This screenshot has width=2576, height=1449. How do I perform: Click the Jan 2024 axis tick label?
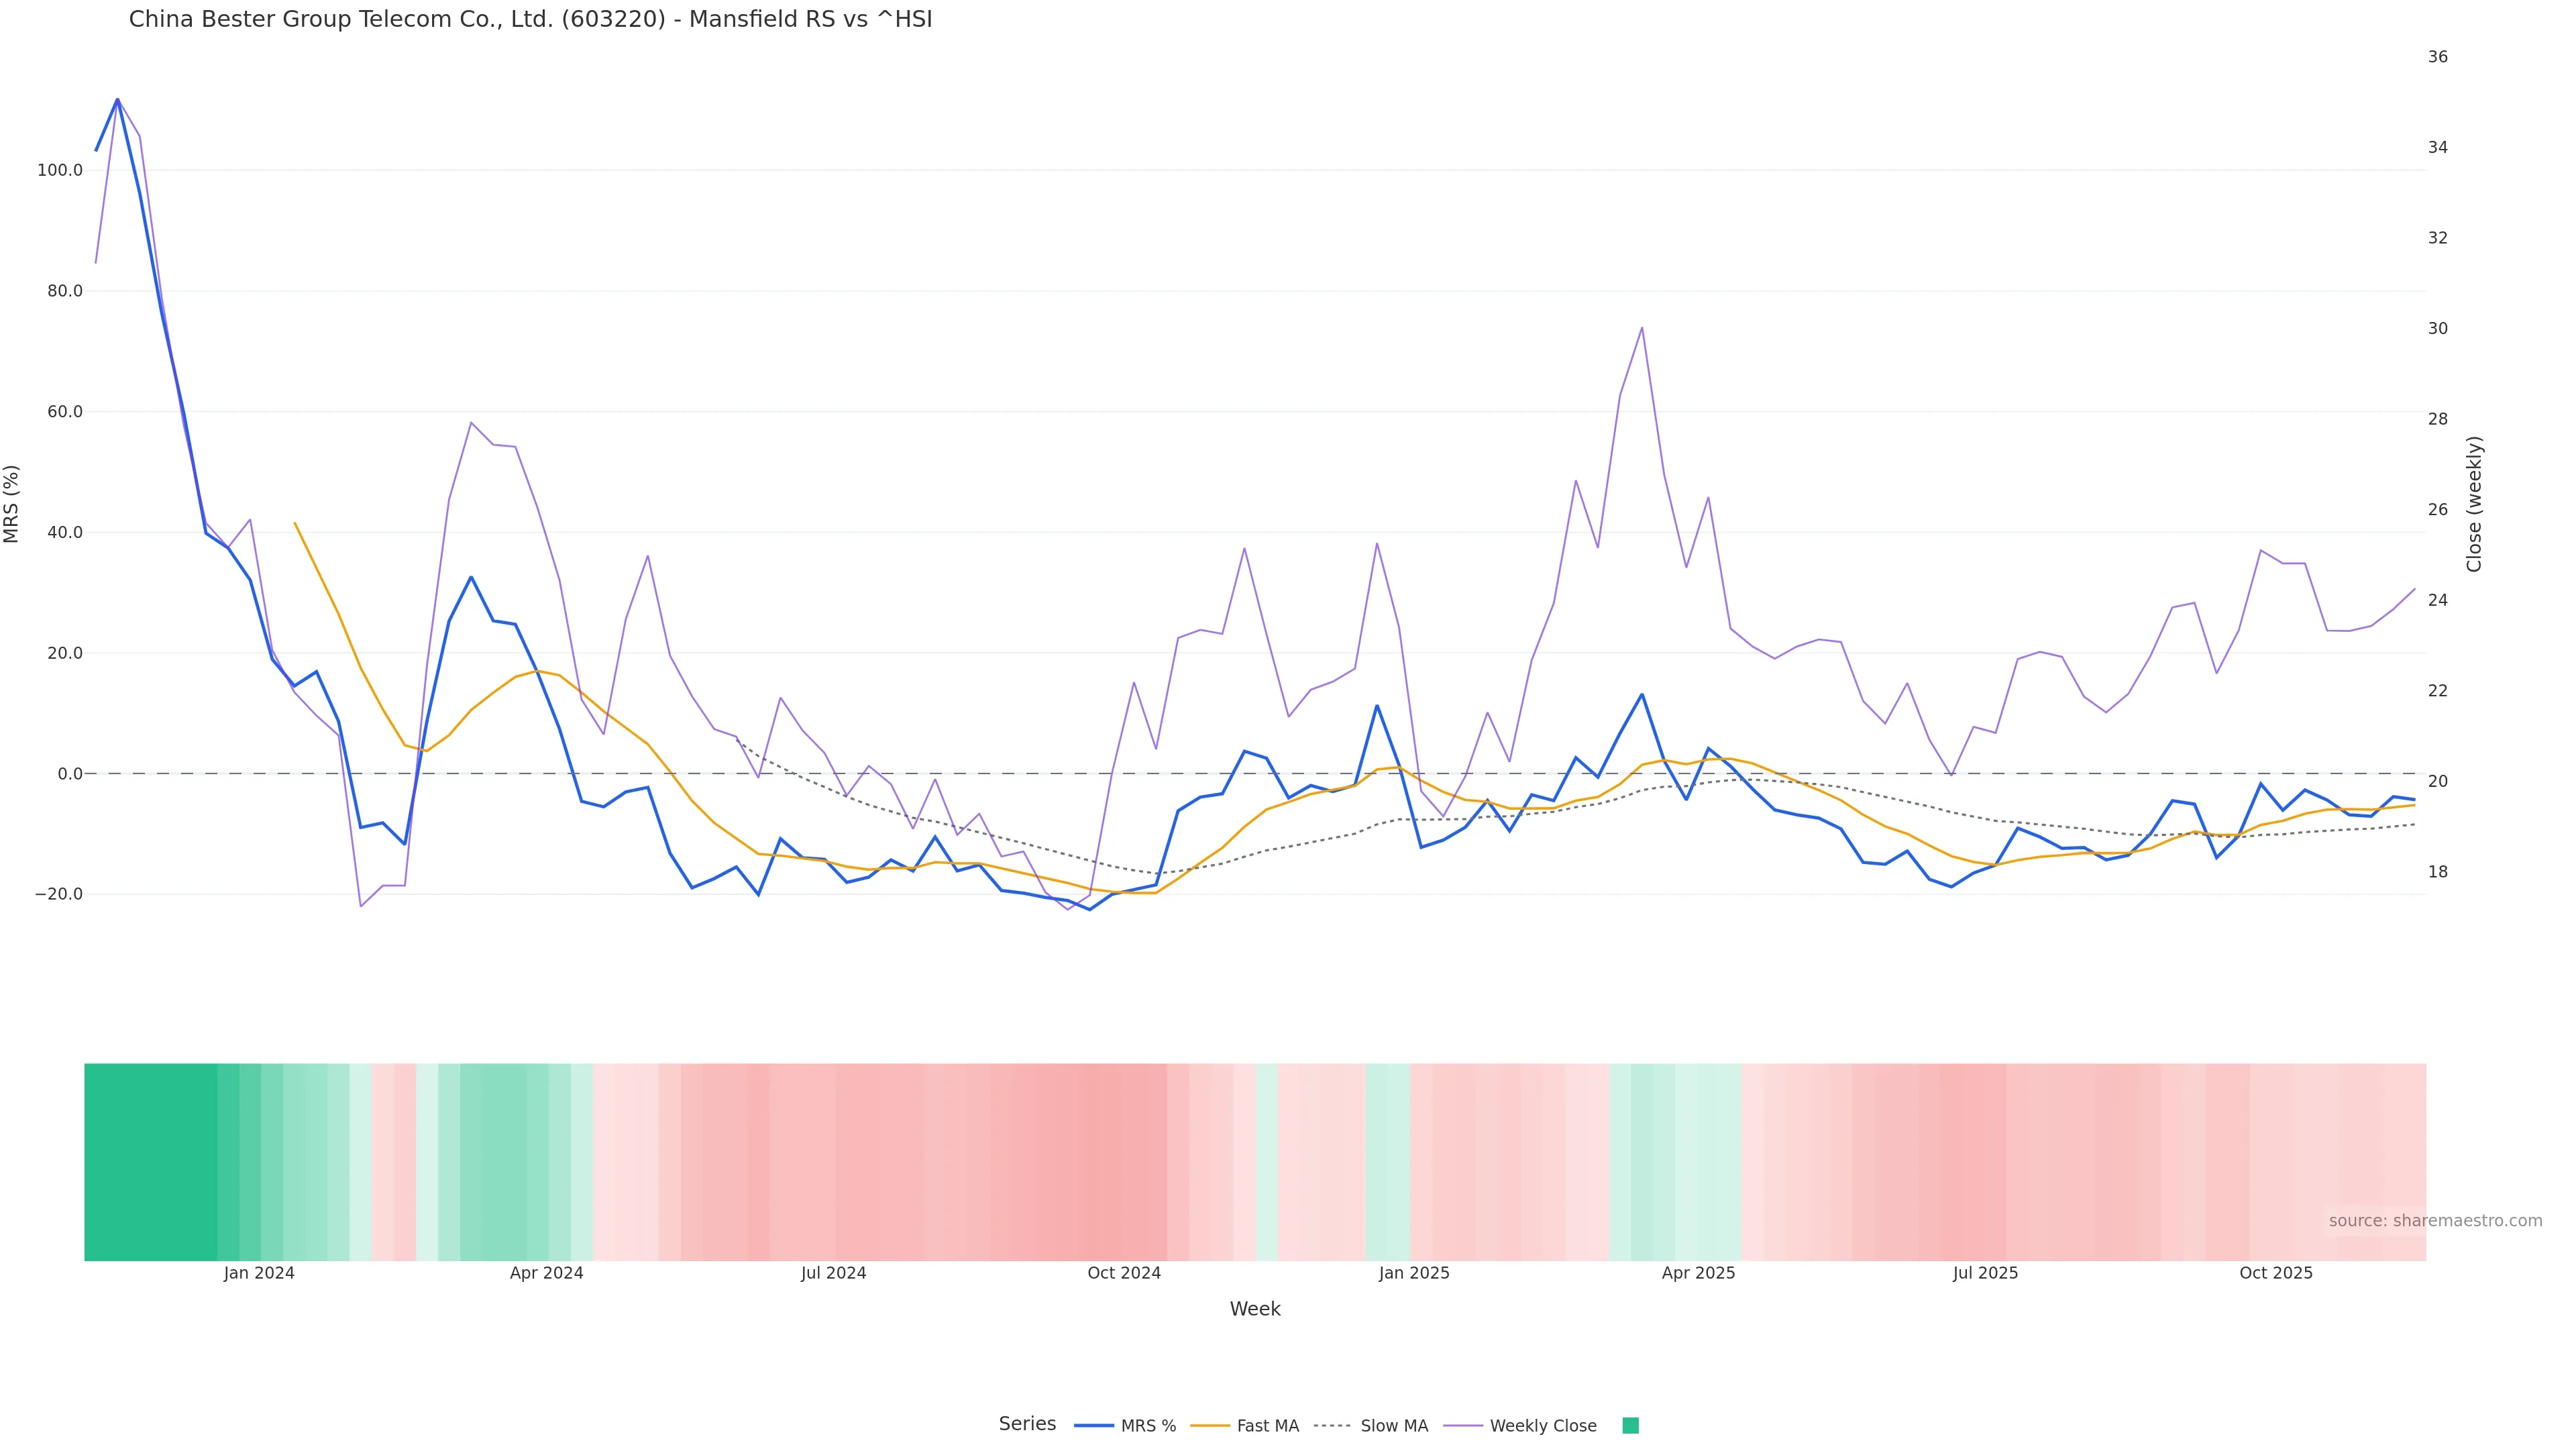point(259,1273)
